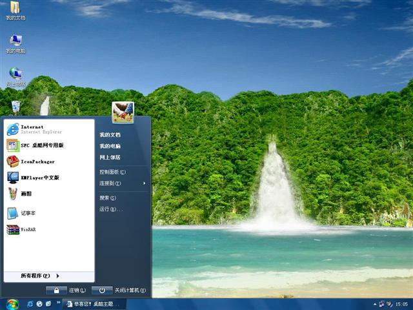Open 我的文档 desktop folder icon
413x310 pixels.
[15, 10]
